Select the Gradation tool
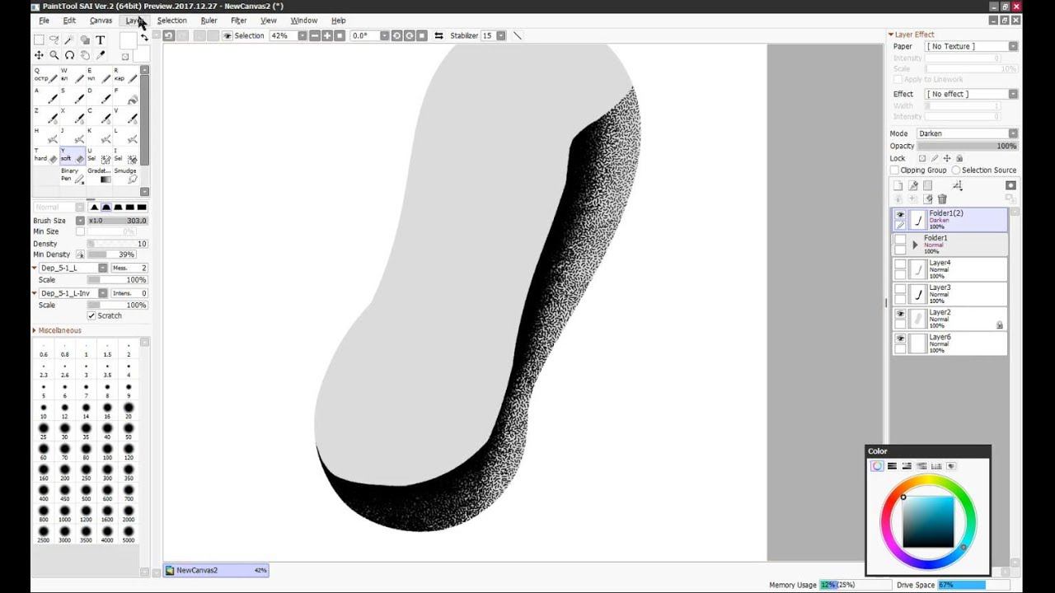The height and width of the screenshot is (593, 1055). pyautogui.click(x=99, y=175)
